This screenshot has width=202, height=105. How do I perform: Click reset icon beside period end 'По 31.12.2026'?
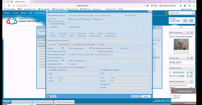point(191,76)
